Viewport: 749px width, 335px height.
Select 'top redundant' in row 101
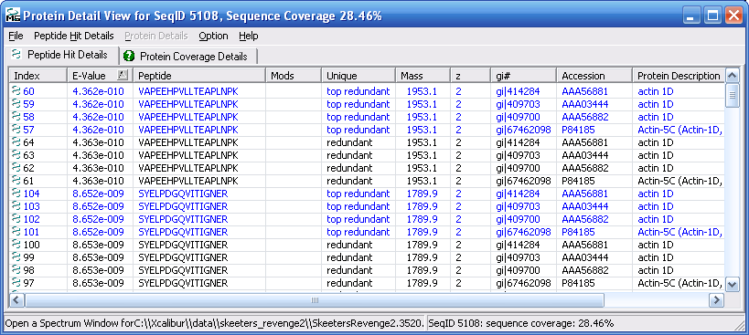click(x=358, y=232)
